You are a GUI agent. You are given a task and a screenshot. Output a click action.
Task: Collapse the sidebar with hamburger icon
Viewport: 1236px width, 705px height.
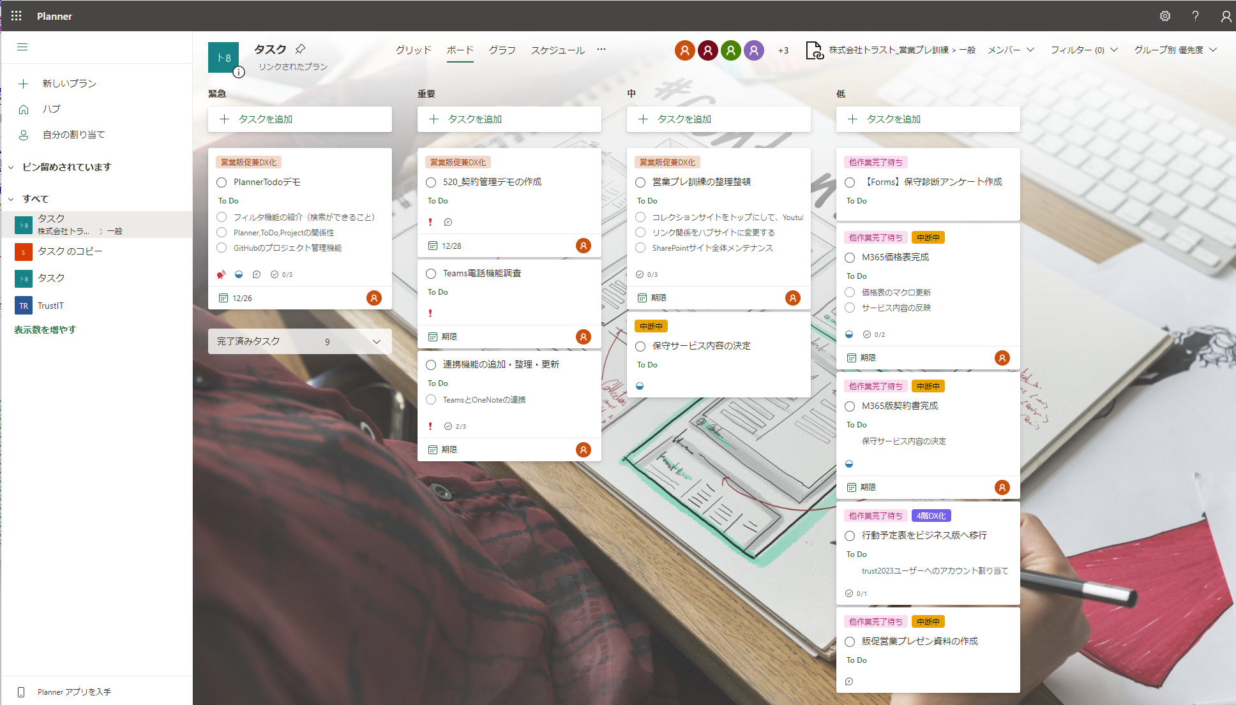[22, 47]
